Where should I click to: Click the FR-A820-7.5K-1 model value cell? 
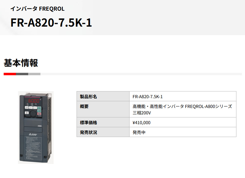coord(183,96)
